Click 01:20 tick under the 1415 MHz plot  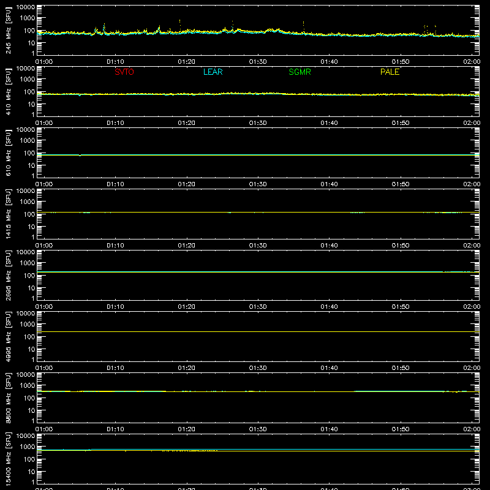[187, 246]
